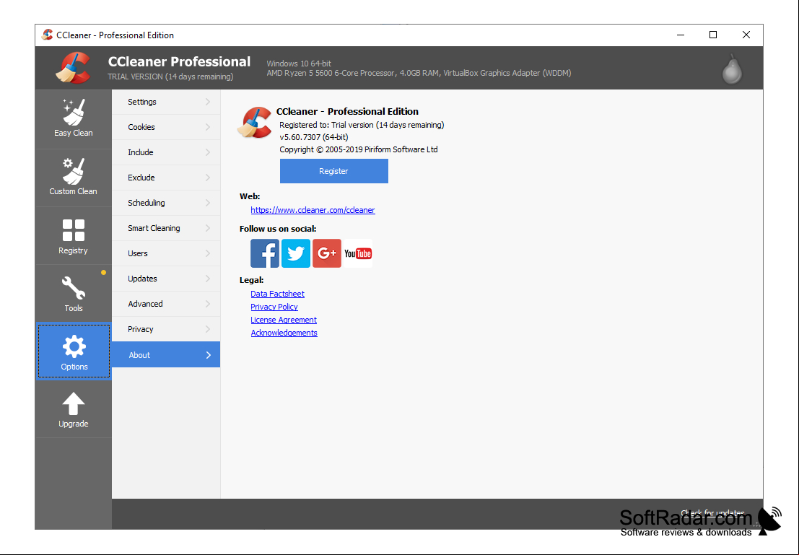The width and height of the screenshot is (799, 555).
Task: Open the Settings options page
Action: click(x=166, y=102)
